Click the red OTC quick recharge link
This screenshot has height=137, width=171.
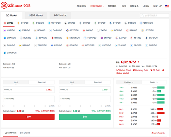(45, 111)
